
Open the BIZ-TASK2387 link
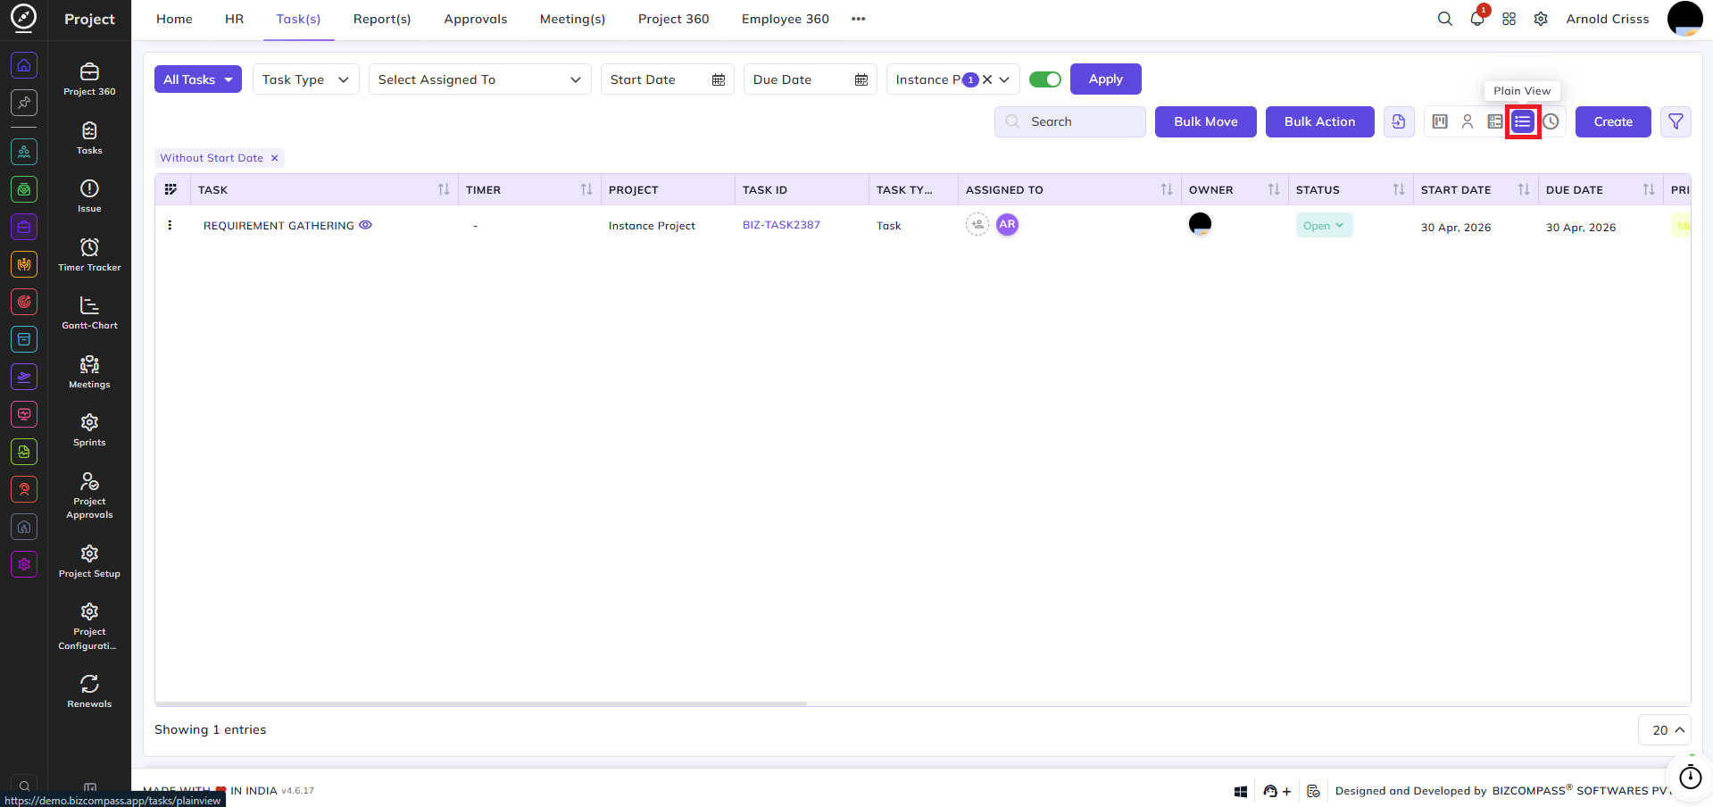(x=781, y=225)
